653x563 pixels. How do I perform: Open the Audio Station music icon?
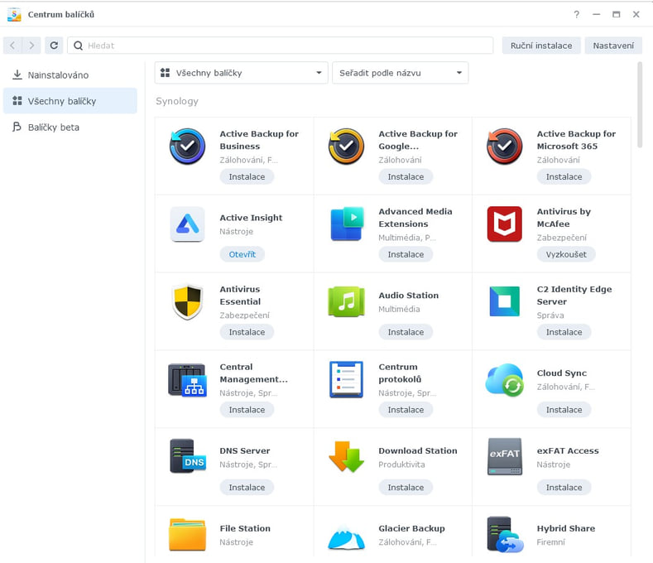[x=347, y=301]
